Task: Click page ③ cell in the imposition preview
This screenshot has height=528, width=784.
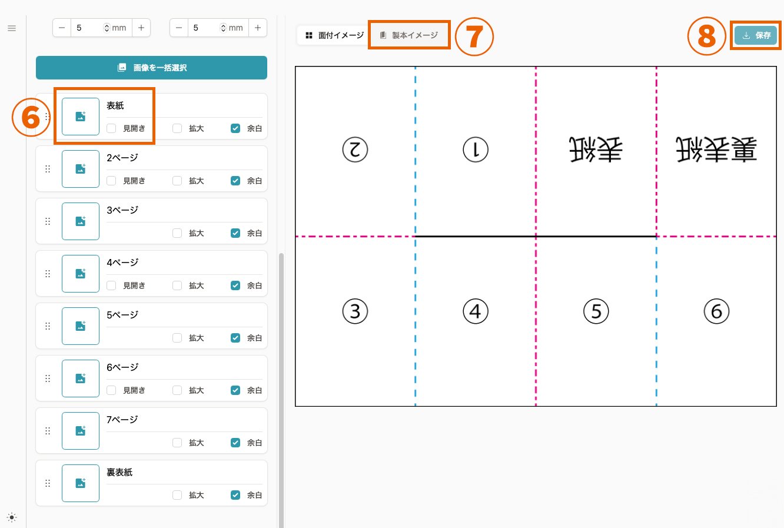Action: pos(355,321)
